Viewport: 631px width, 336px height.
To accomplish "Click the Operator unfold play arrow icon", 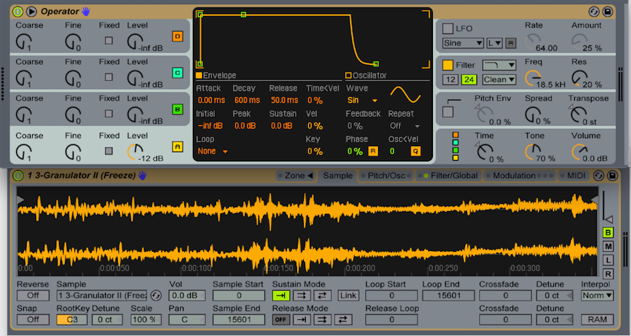I will 31,11.
